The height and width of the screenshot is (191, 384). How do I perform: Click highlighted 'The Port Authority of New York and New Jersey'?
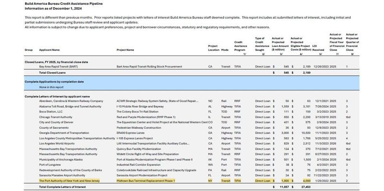[x=69, y=181]
